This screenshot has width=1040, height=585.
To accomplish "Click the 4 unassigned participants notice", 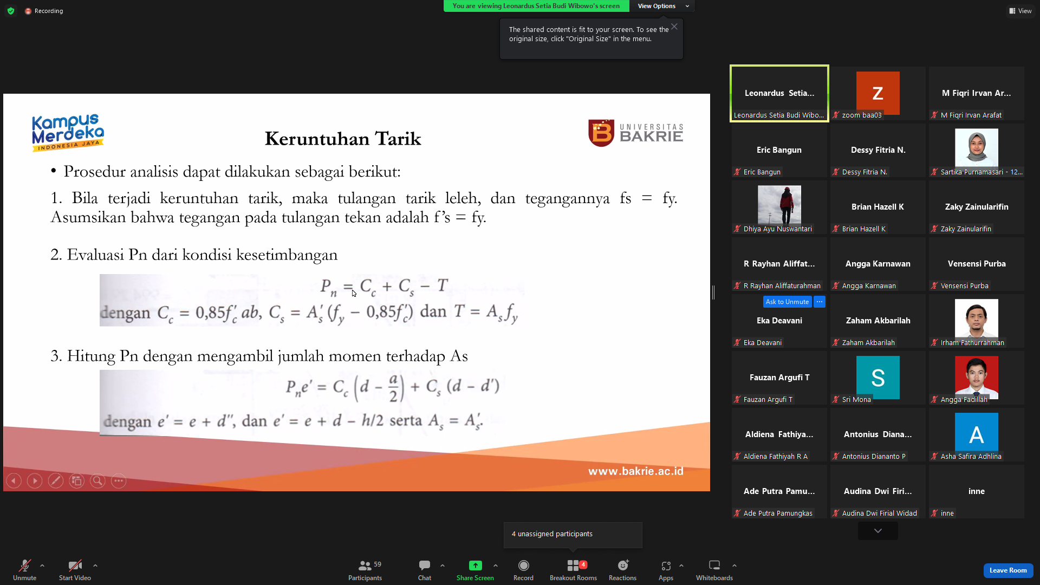I will pos(573,535).
